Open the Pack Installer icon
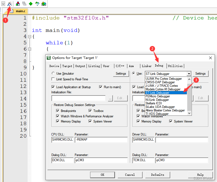This screenshot has height=182, width=217. pos(44,4)
